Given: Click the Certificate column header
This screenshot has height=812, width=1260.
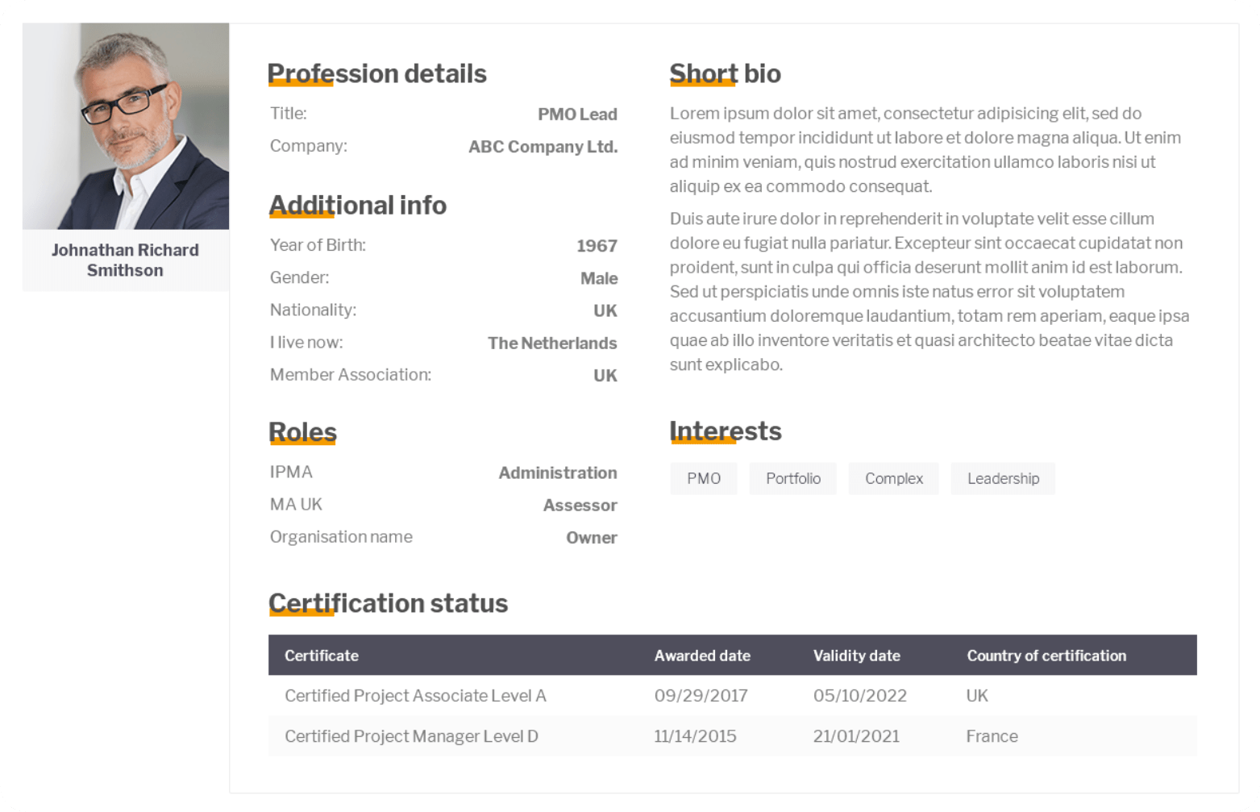Looking at the screenshot, I should pyautogui.click(x=322, y=656).
